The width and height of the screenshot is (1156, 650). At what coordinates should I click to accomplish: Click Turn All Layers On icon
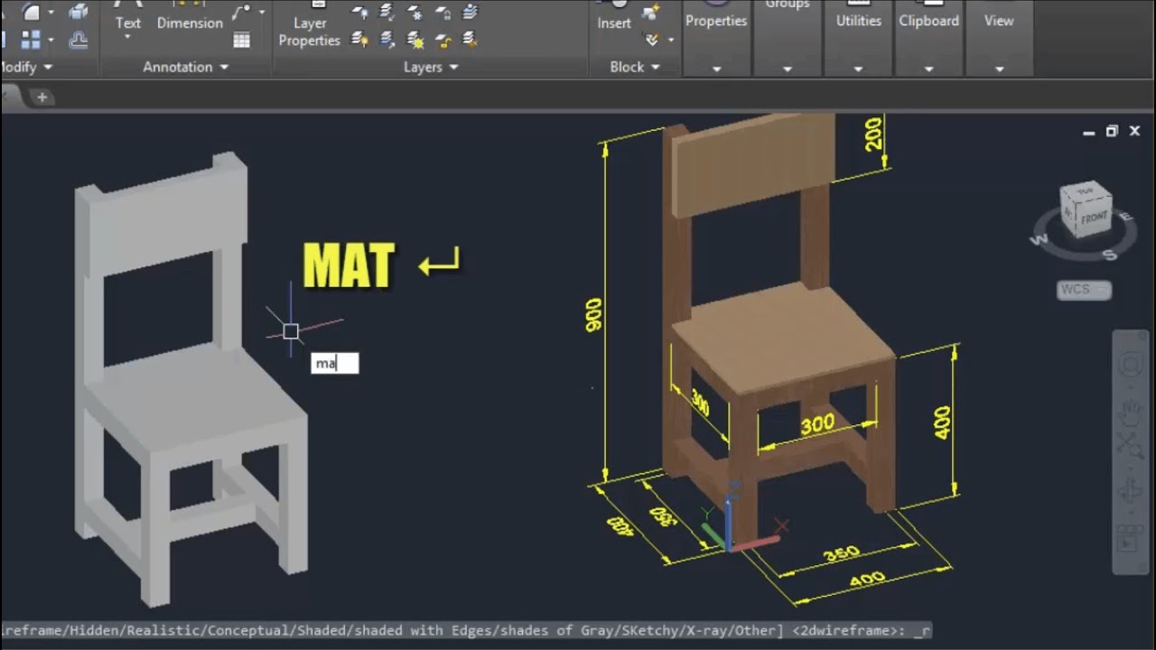pos(360,40)
